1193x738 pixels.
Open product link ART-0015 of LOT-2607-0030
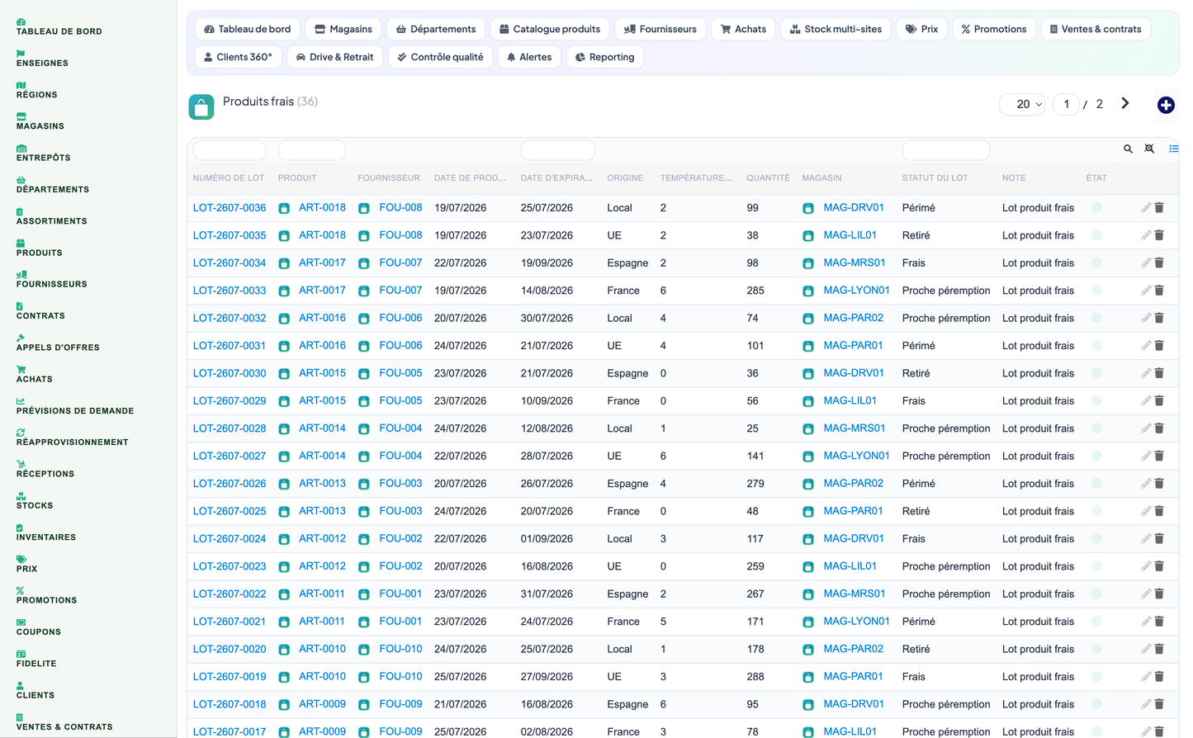point(322,373)
